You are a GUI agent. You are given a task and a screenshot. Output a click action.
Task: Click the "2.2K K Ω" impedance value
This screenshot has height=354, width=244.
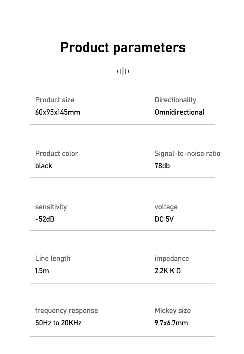tap(167, 271)
